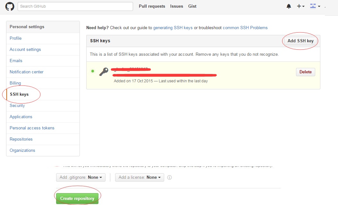Open the generating SSH keys guide

(173, 28)
